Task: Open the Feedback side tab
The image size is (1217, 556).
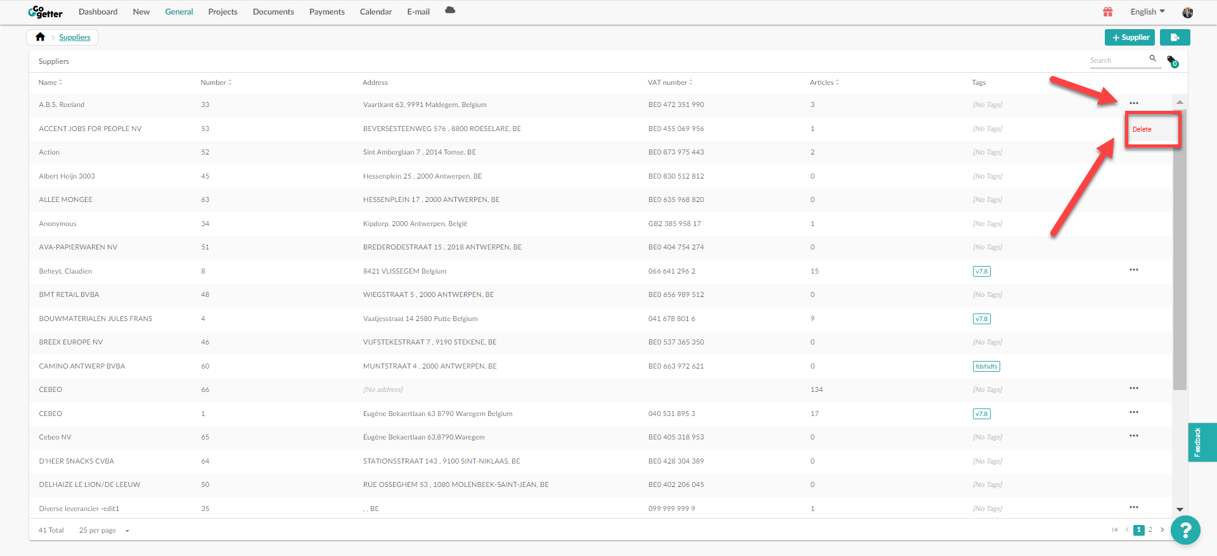Action: [x=1202, y=442]
